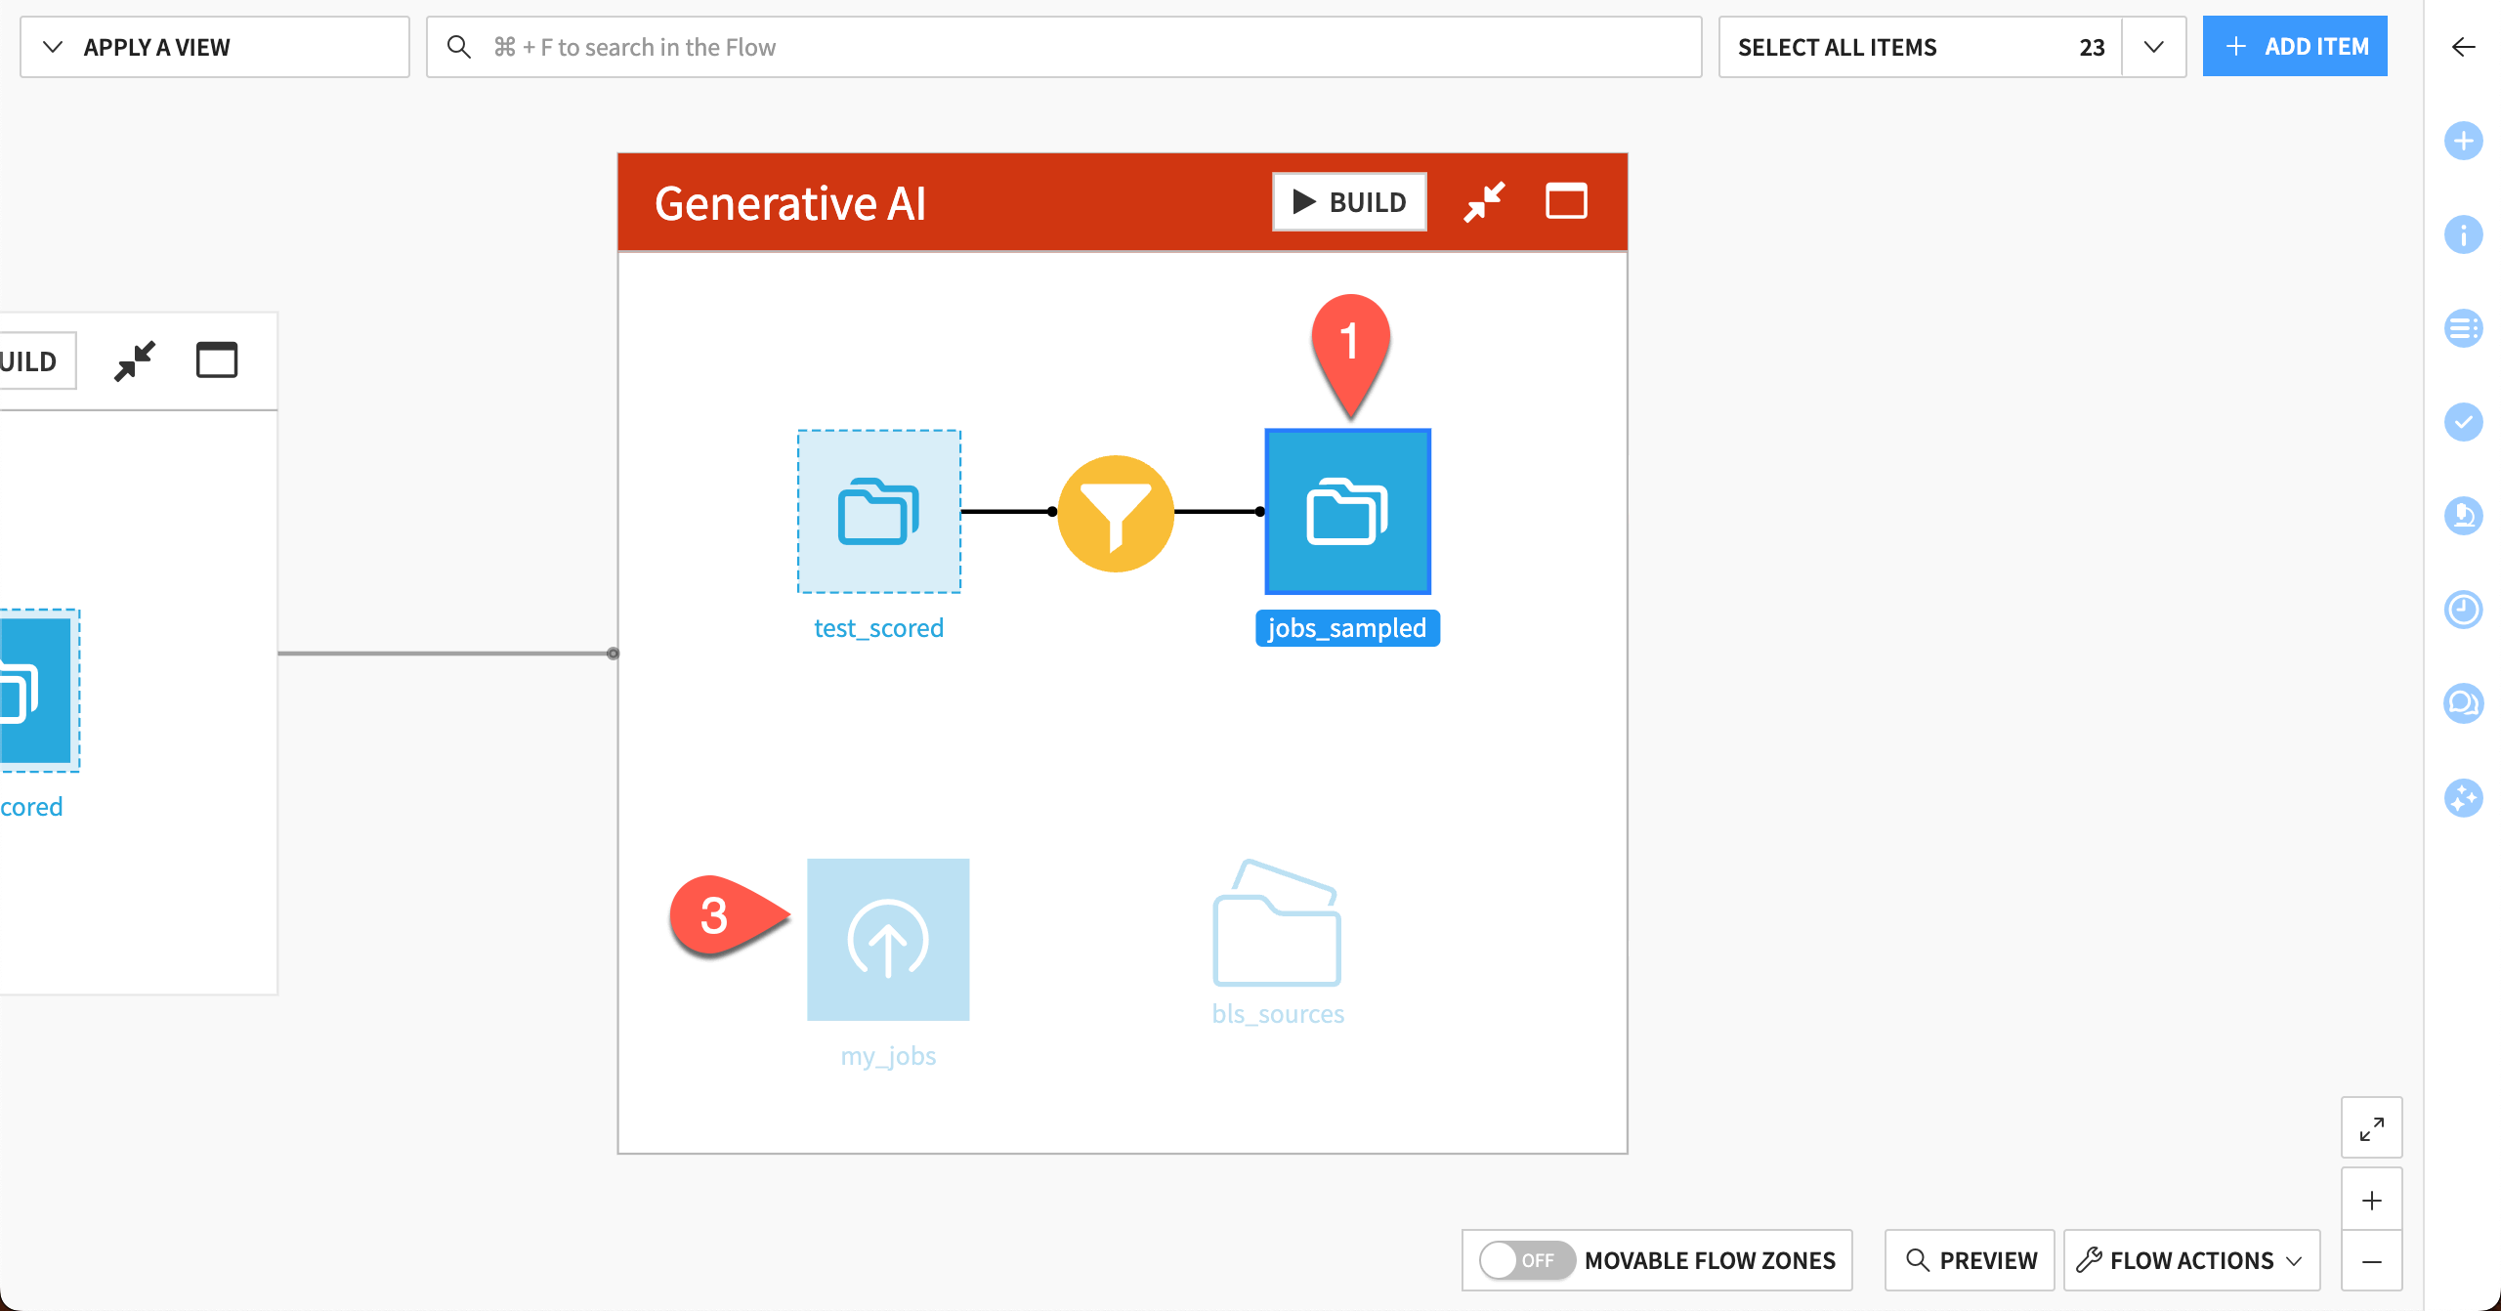Open the history clock sidebar icon
The width and height of the screenshot is (2501, 1311).
coord(2463,610)
